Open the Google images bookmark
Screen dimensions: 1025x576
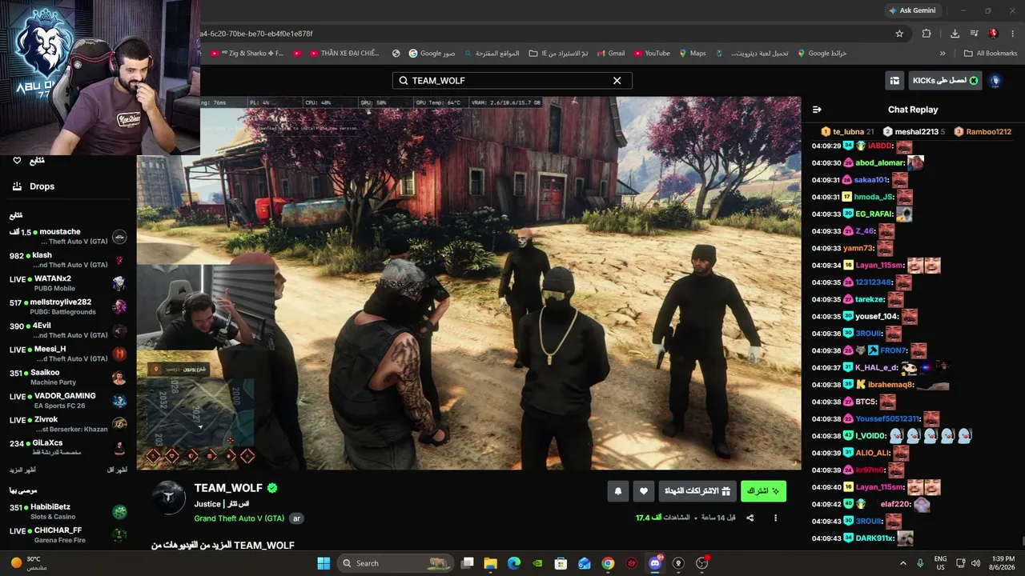click(x=432, y=54)
